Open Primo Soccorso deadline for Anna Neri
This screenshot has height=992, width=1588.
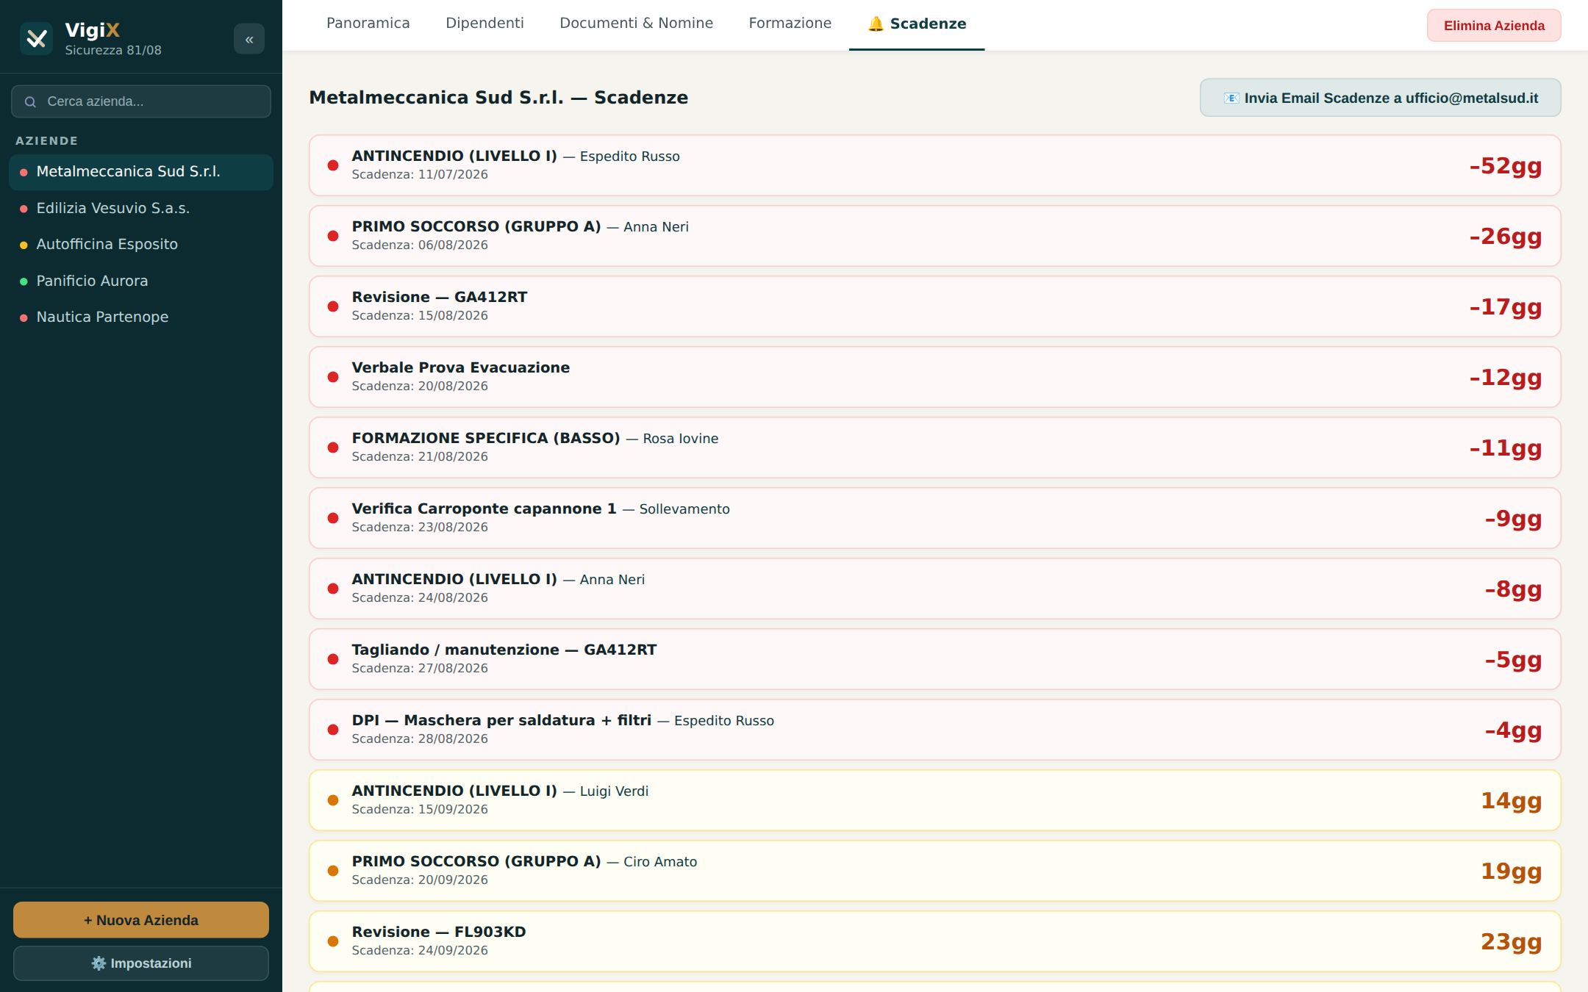935,236
